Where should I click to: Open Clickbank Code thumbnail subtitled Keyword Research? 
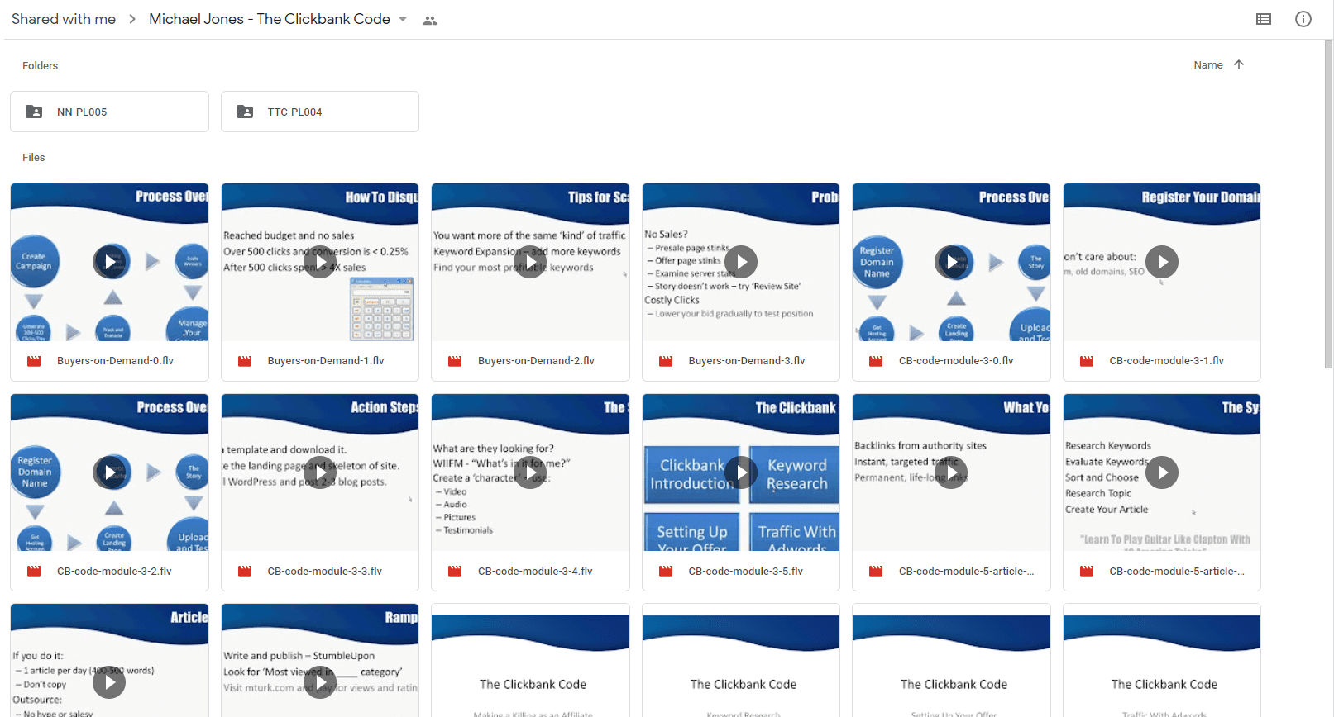click(x=741, y=661)
